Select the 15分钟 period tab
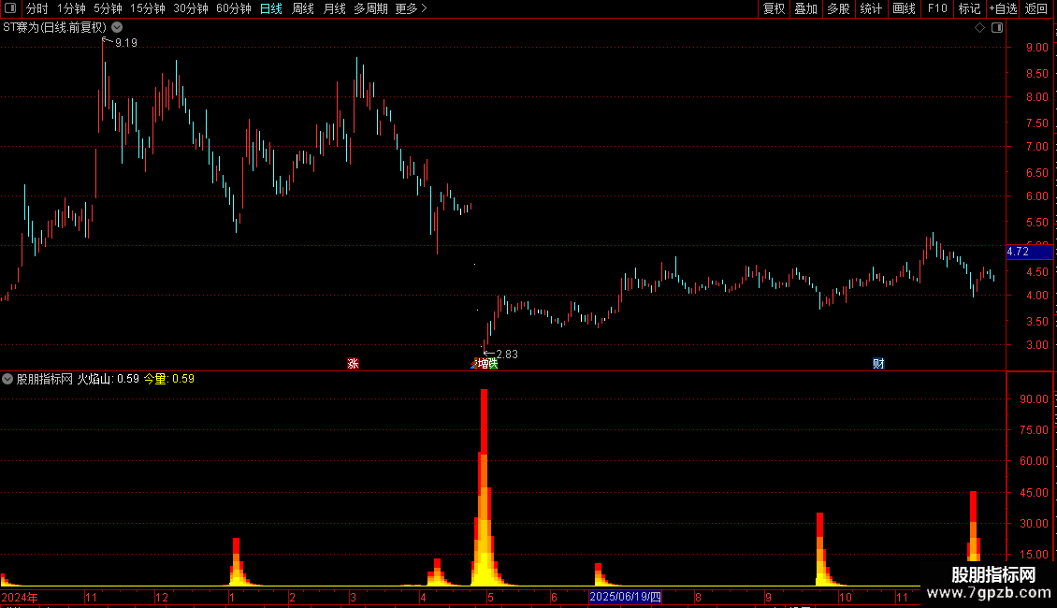Screen dimensions: 1057x608 (x=148, y=8)
